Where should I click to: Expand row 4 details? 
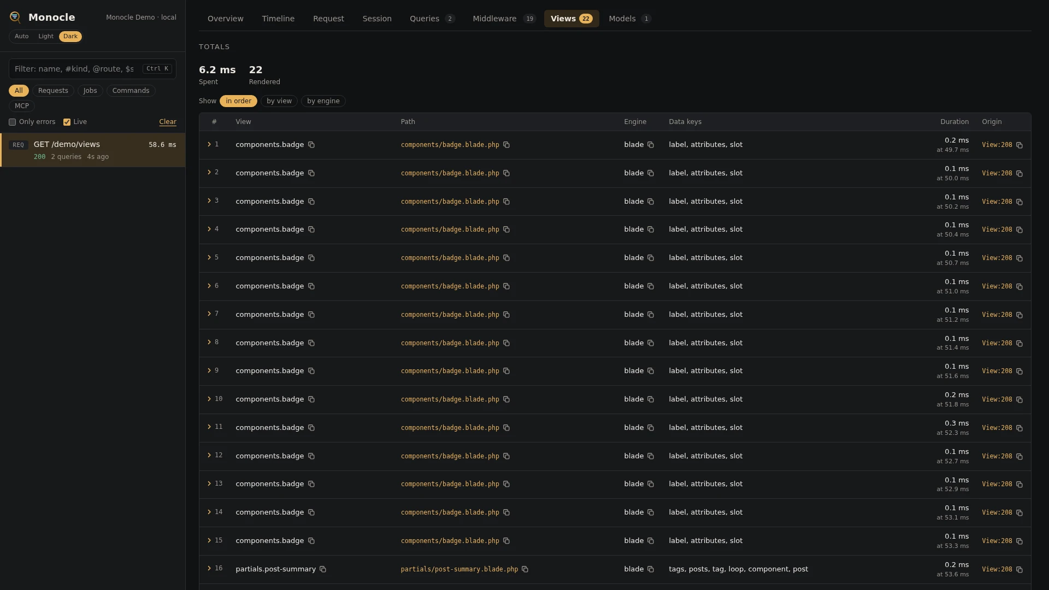[x=209, y=229]
